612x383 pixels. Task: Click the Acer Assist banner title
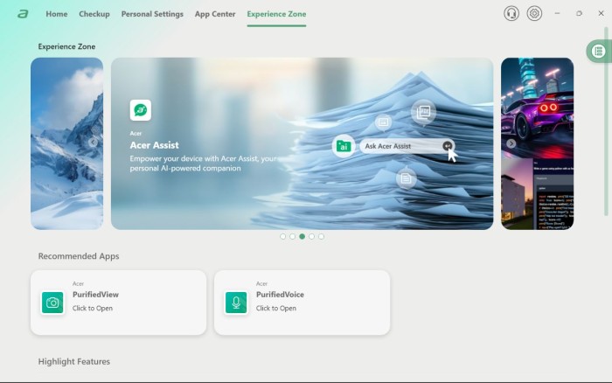(x=154, y=145)
